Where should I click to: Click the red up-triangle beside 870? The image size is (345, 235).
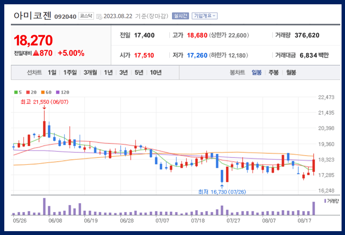[36, 53]
